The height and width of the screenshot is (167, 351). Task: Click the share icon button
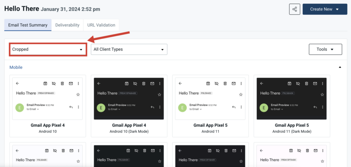click(294, 9)
